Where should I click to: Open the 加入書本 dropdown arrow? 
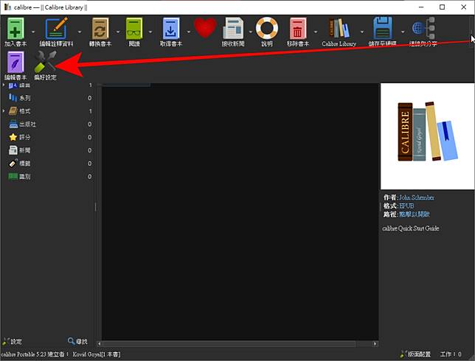33,32
